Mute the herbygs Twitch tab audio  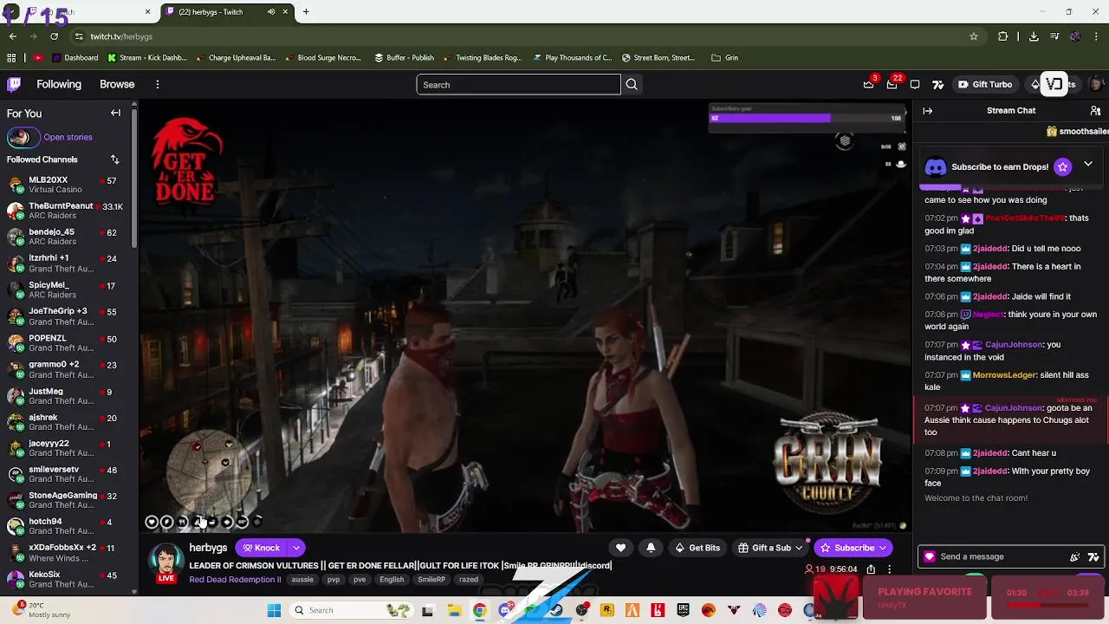point(271,12)
